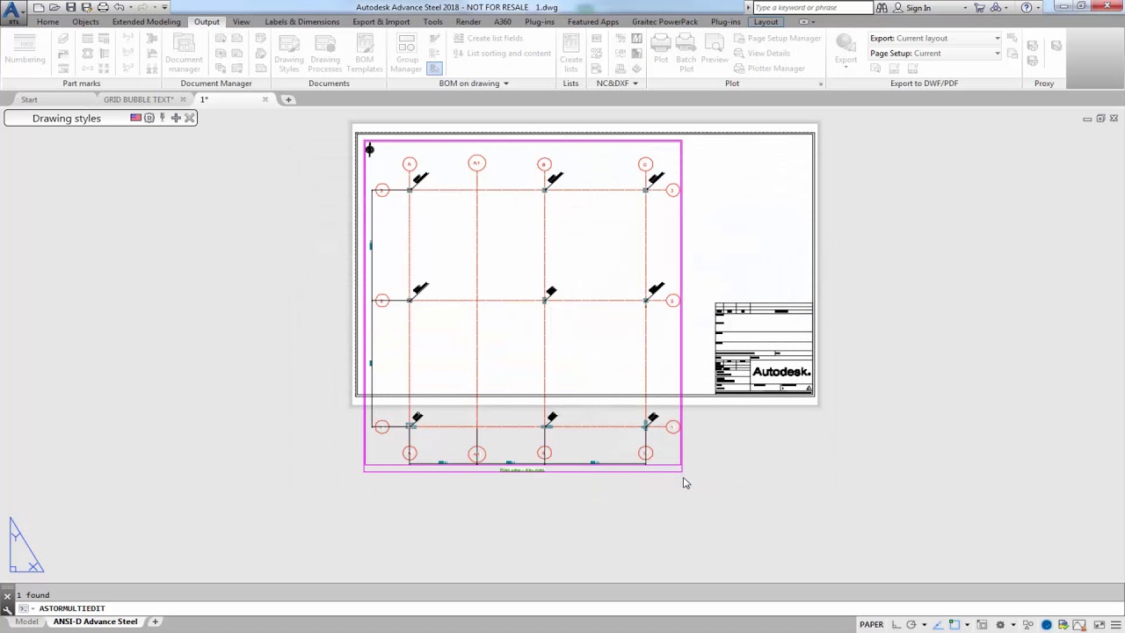
Task: Switch to the Home ribbon tab
Action: point(48,21)
